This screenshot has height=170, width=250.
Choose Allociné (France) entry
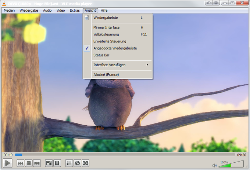[x=118, y=74]
